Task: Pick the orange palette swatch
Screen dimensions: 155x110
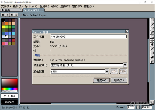Action: pos(6,24)
